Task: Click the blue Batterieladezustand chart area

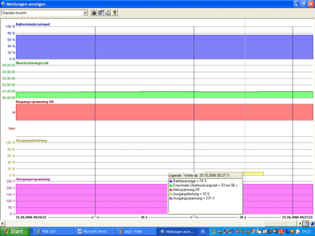Action: [x=164, y=47]
